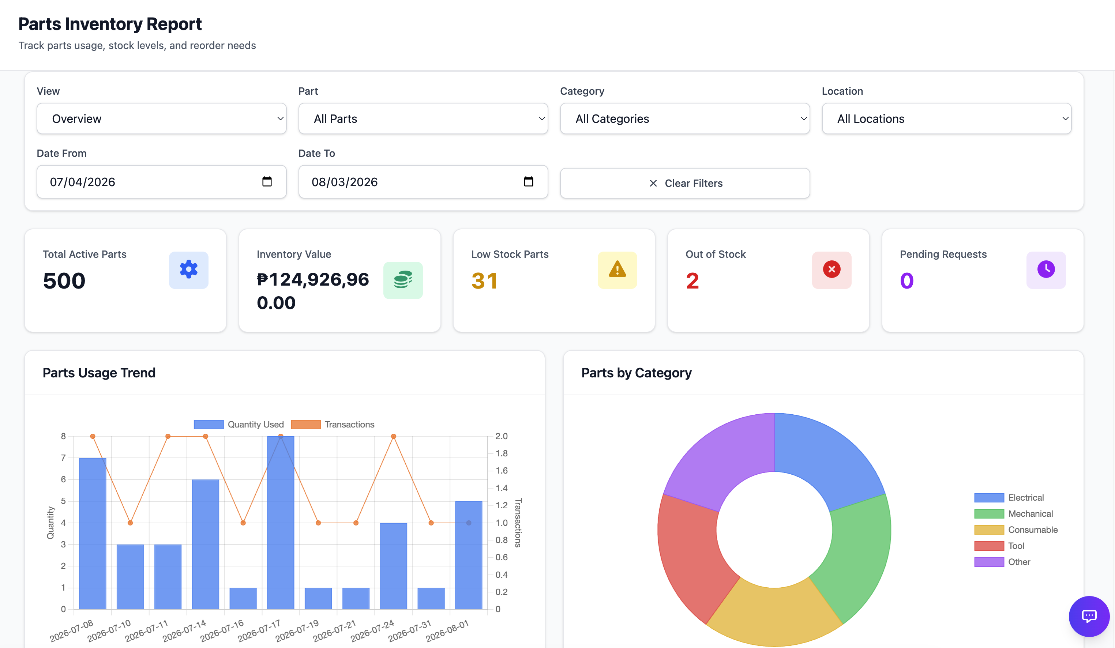The width and height of the screenshot is (1115, 648).
Task: Click the Parts by Category heading
Action: pos(636,373)
